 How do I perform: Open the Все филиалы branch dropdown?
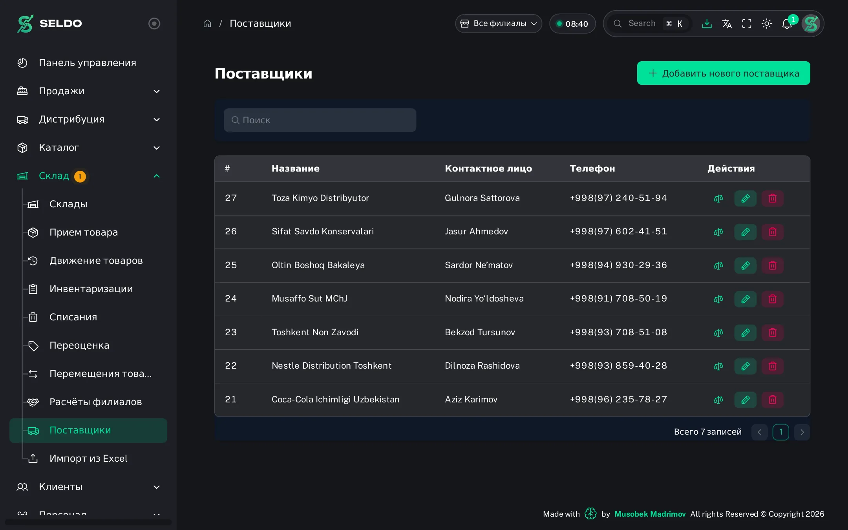[499, 24]
